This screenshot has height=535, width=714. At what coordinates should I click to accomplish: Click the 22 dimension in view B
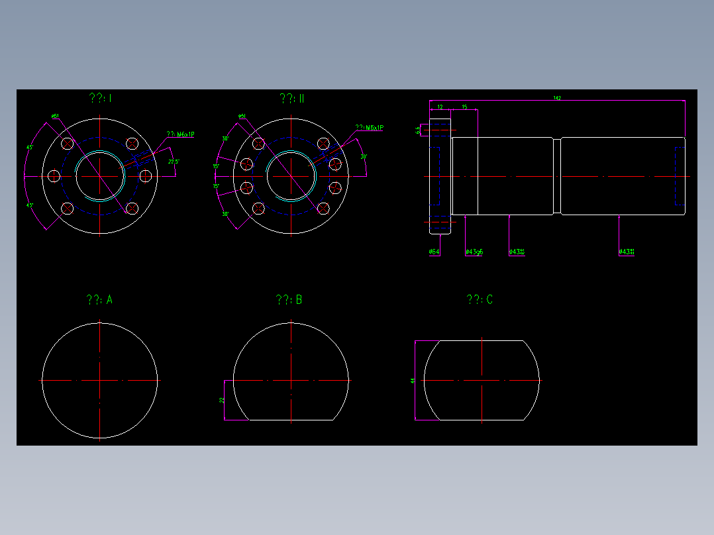click(x=222, y=400)
